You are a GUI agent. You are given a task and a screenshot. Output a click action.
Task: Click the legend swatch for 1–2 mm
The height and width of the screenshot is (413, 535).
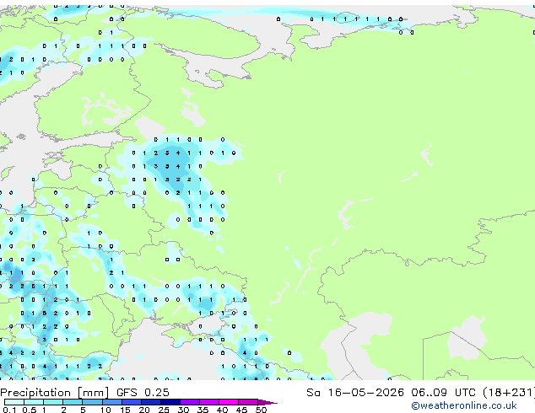(53, 402)
